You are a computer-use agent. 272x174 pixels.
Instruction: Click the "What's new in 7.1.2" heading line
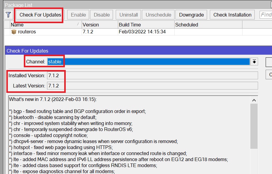click(53, 99)
